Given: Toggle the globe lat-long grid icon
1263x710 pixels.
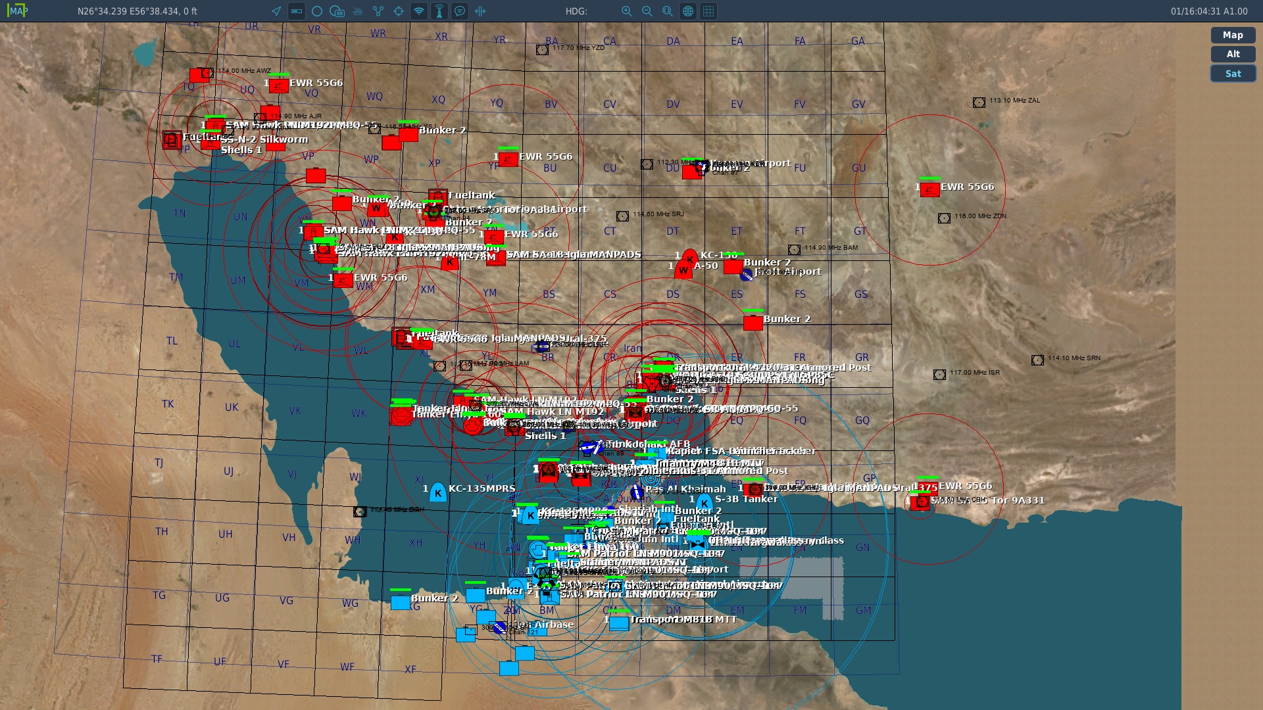Looking at the screenshot, I should coord(688,11).
